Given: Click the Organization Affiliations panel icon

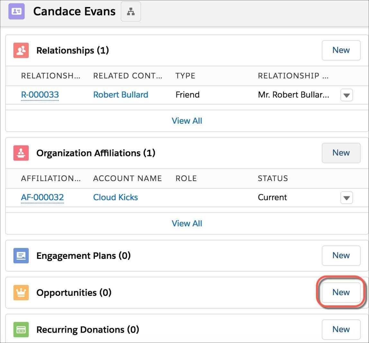Looking at the screenshot, I should click(x=21, y=153).
